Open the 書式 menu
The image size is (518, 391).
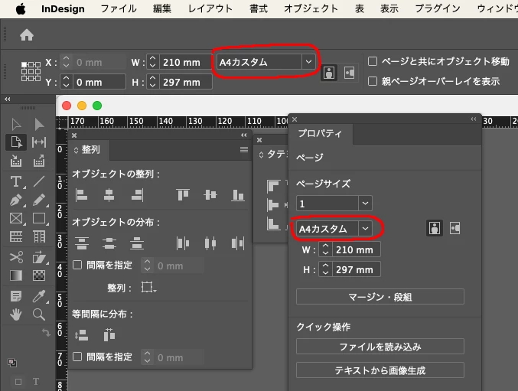259,8
